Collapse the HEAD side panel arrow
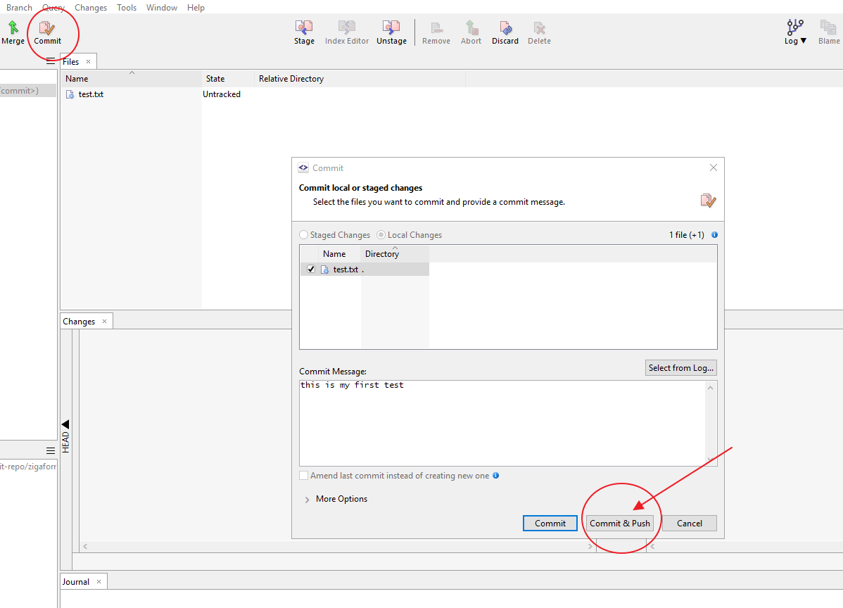Image resolution: width=843 pixels, height=608 pixels. tap(65, 424)
